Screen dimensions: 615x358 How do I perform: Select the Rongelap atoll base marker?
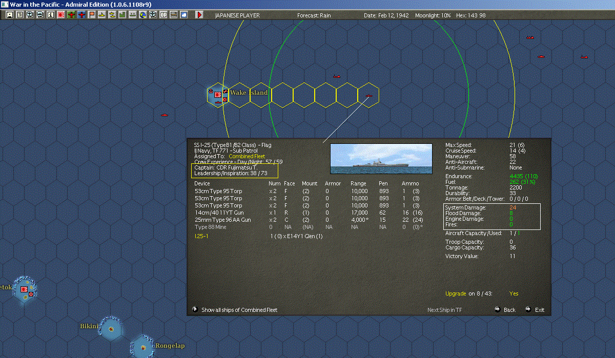tap(142, 347)
